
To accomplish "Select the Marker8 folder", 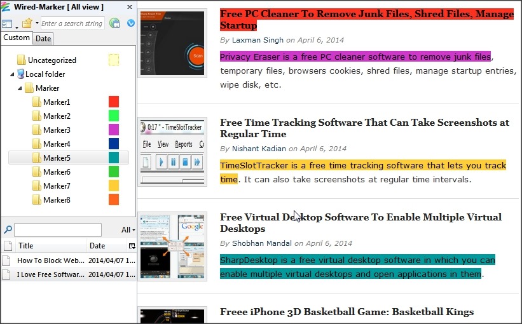I will (57, 200).
